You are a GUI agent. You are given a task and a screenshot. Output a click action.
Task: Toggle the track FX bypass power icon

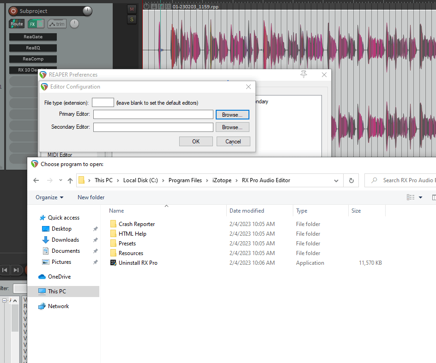click(41, 24)
